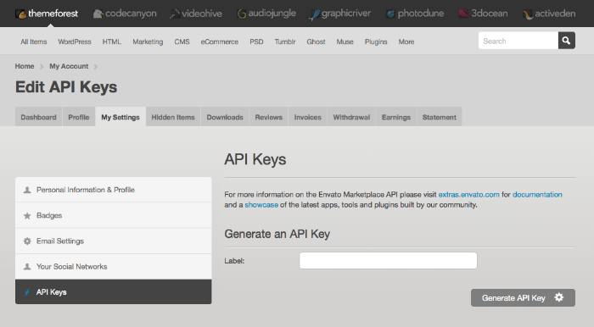
Task: Open the videohive marketplace icon
Action: [x=175, y=14]
